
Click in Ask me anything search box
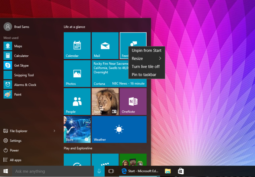pyautogui.click(x=53, y=171)
